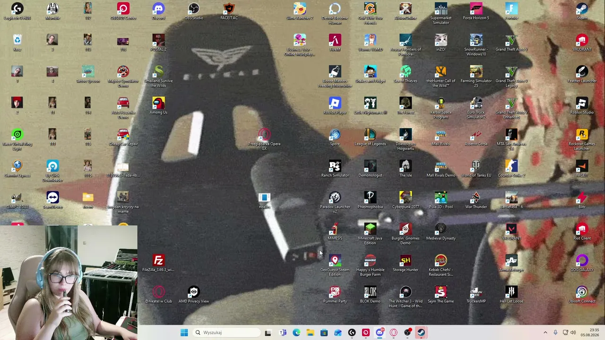Click the Riot Client desktop icon
This screenshot has width=605, height=340.
point(582,232)
